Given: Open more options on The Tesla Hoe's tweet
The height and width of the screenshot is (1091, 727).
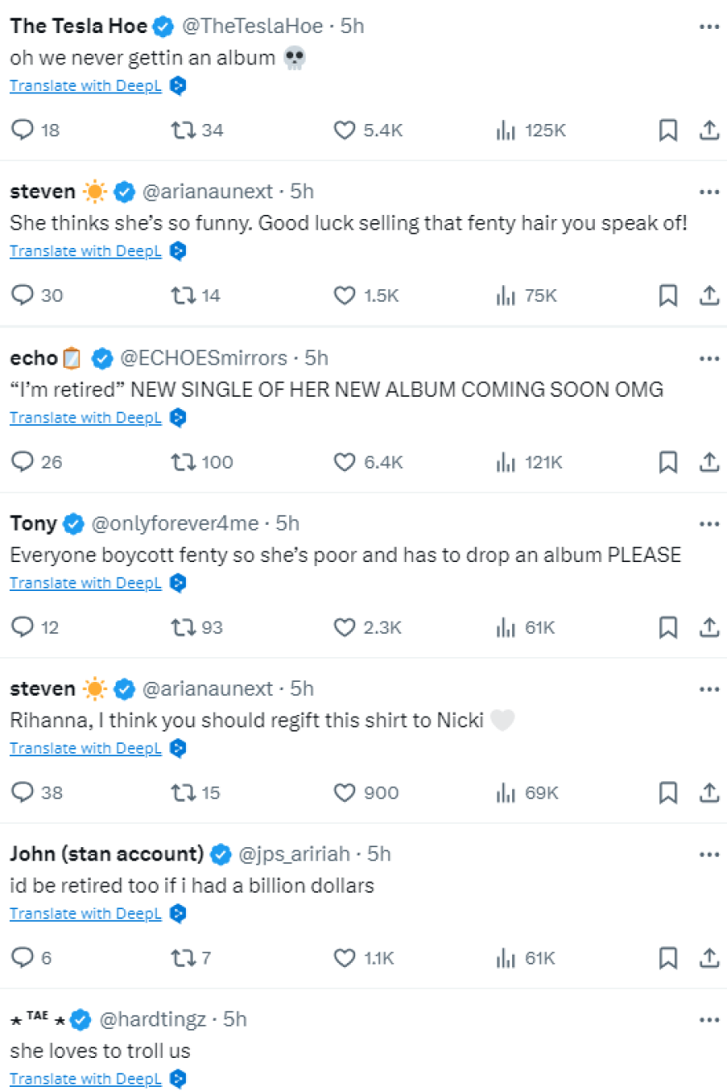Looking at the screenshot, I should [709, 26].
